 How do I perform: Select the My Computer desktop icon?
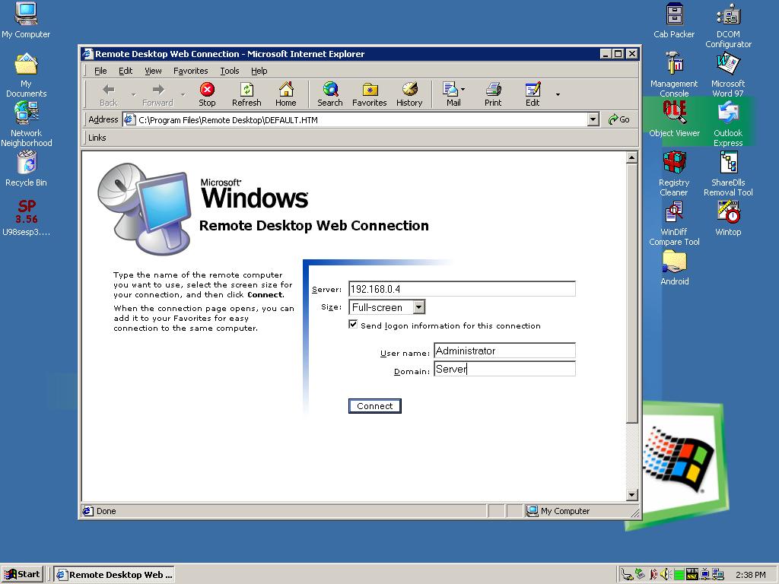point(26,21)
